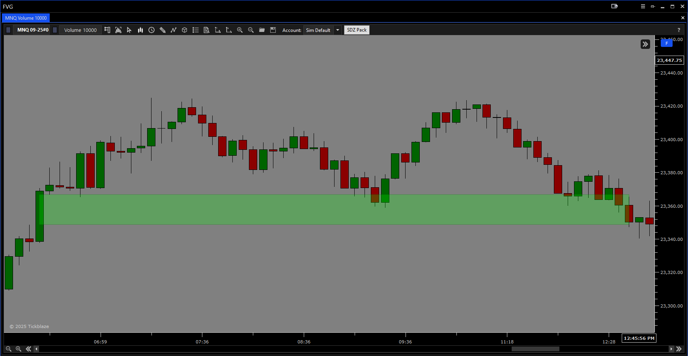Click the bottom zoom out magnifier
The height and width of the screenshot is (356, 688).
9,349
